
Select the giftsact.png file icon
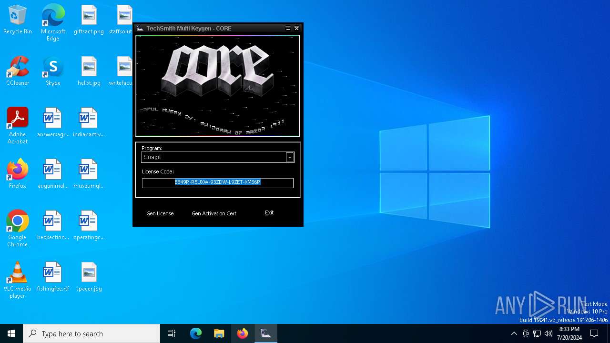click(x=89, y=20)
